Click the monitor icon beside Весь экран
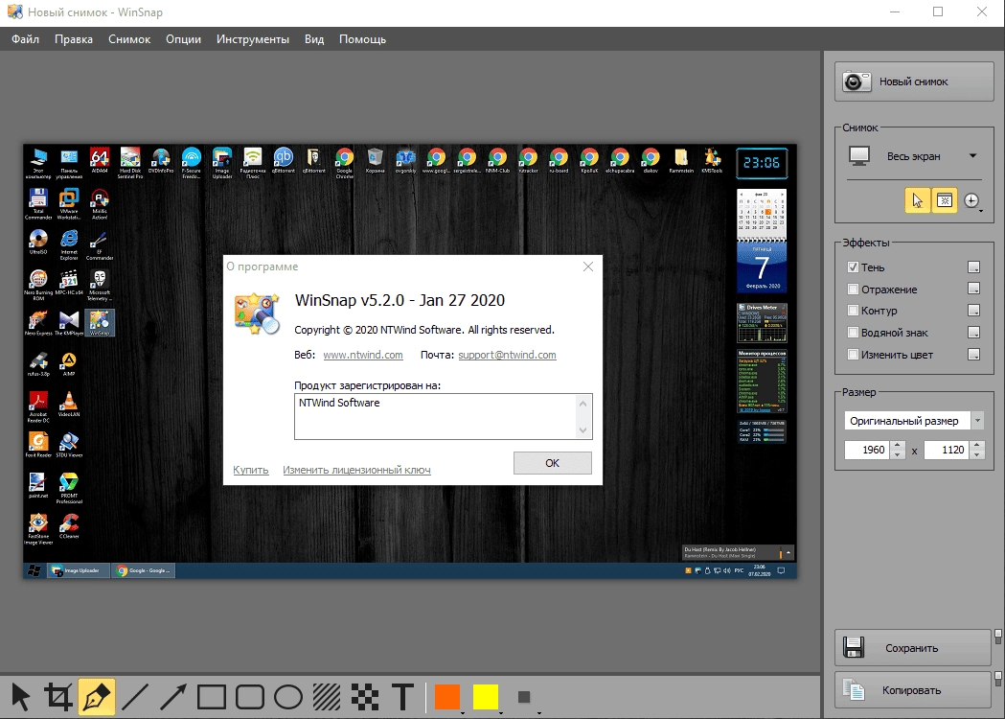1005x719 pixels. 858,156
